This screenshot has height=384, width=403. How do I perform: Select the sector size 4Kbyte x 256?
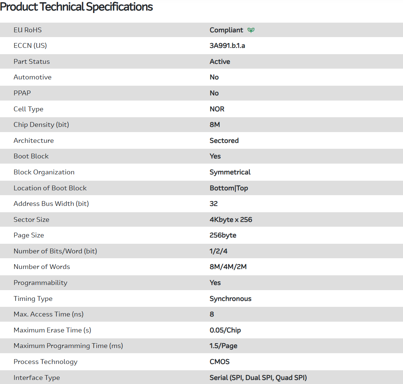(231, 220)
